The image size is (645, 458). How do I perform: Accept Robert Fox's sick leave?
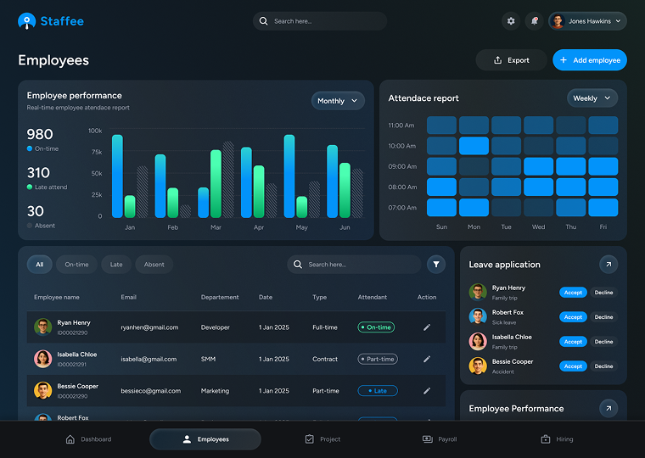(573, 317)
